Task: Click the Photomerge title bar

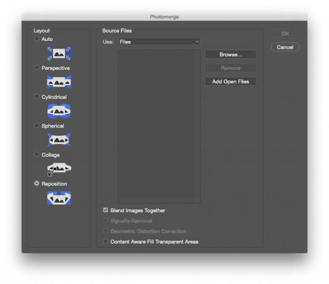Action: point(164,17)
